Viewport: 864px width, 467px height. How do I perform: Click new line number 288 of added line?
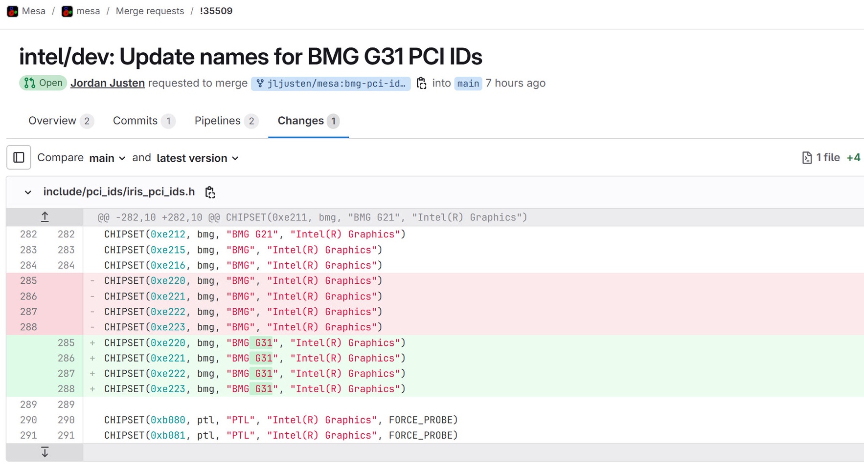pyautogui.click(x=66, y=389)
